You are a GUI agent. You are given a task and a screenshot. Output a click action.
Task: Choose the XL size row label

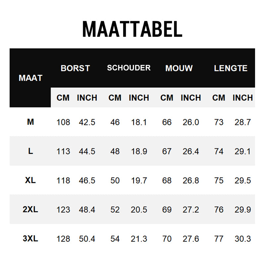[x=30, y=180]
